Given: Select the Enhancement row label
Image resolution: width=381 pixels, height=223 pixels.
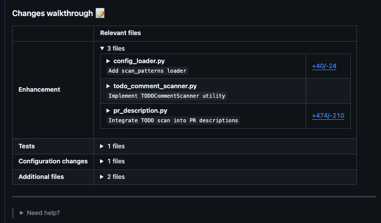Looking at the screenshot, I should tap(39, 90).
